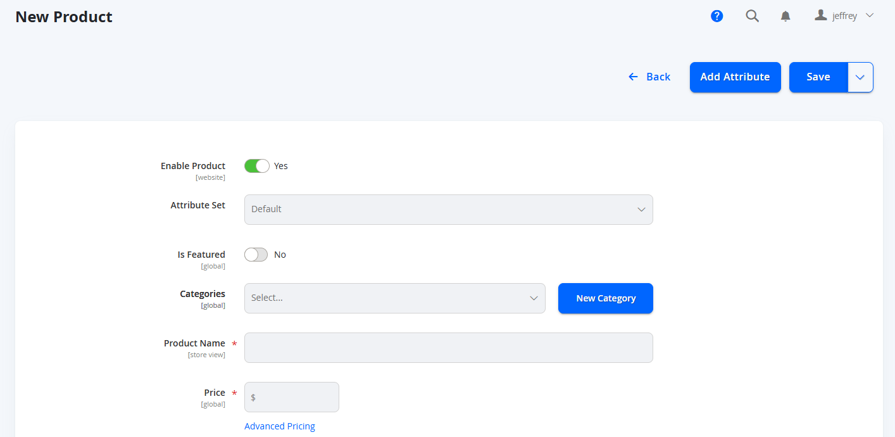Click the Back arrow icon

pos(633,77)
